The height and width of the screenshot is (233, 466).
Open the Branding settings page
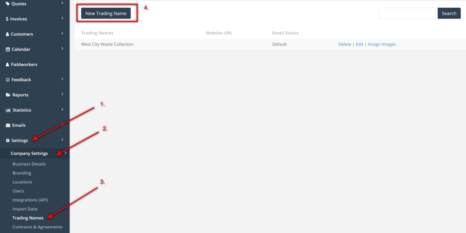coord(22,173)
